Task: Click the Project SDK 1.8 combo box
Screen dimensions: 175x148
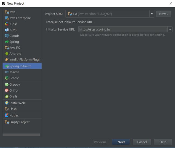Action: (x=110, y=14)
